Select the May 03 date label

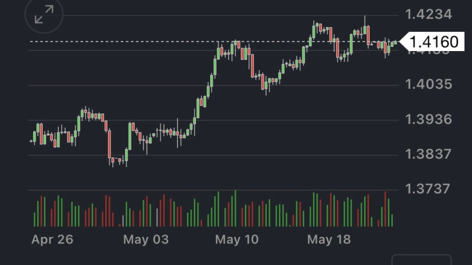(146, 240)
